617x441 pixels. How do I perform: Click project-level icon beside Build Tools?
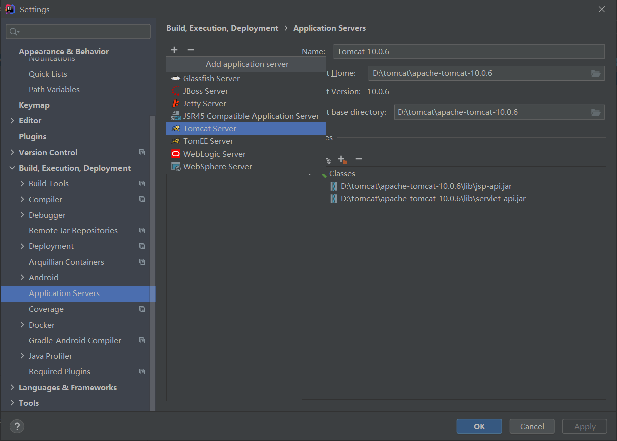(x=142, y=184)
